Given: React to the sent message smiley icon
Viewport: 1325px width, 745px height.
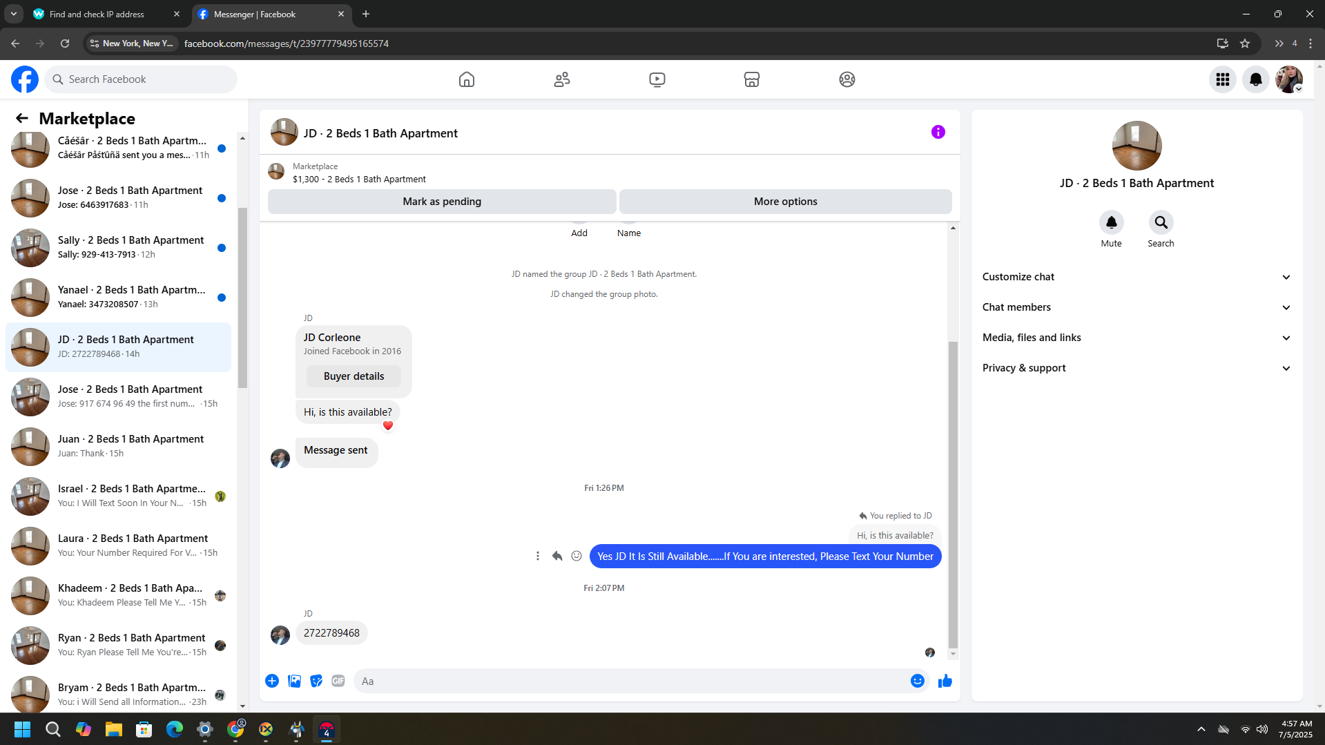Looking at the screenshot, I should 577,556.
